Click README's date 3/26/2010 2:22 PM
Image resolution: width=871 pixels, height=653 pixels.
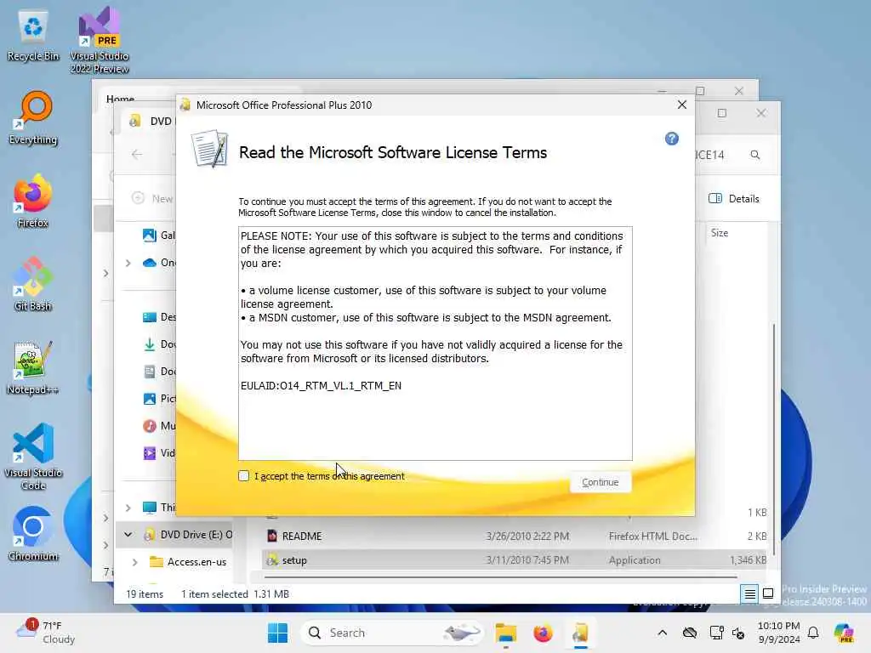point(527,536)
